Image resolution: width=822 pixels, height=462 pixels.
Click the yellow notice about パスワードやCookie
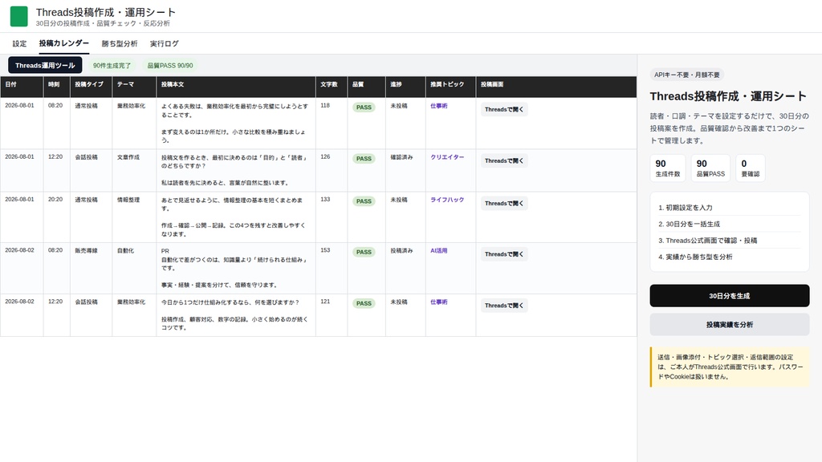pyautogui.click(x=730, y=367)
